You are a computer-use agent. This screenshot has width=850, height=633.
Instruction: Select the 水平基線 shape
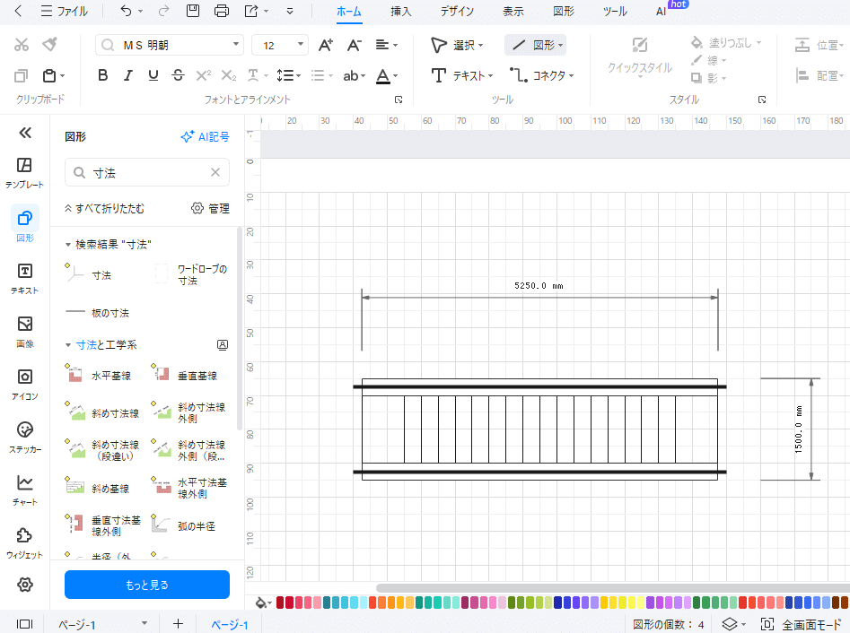coord(98,375)
